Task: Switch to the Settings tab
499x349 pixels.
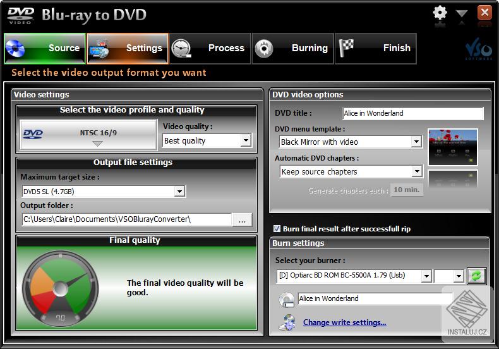Action: [x=128, y=49]
